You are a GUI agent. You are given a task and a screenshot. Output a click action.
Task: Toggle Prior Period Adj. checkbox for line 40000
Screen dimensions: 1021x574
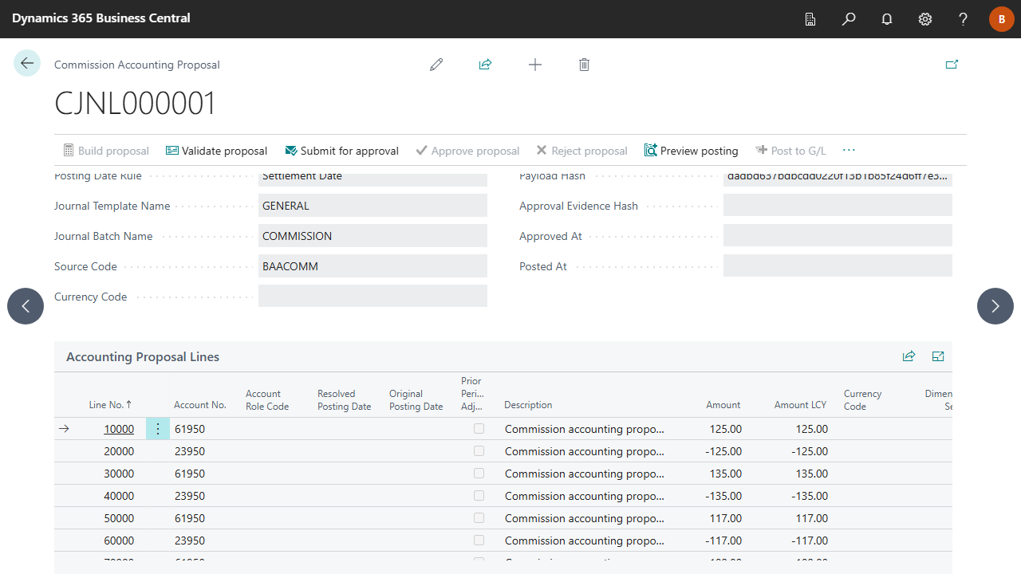[x=479, y=496]
